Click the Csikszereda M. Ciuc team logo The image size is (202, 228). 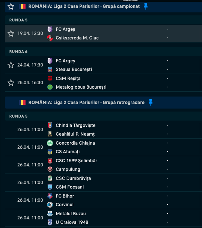50,38
